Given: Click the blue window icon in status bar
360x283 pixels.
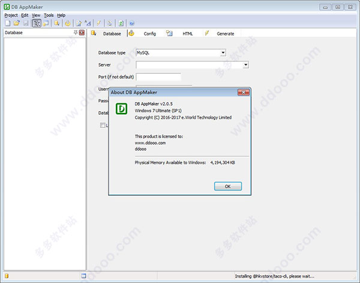Looking at the screenshot, I should pos(83,276).
